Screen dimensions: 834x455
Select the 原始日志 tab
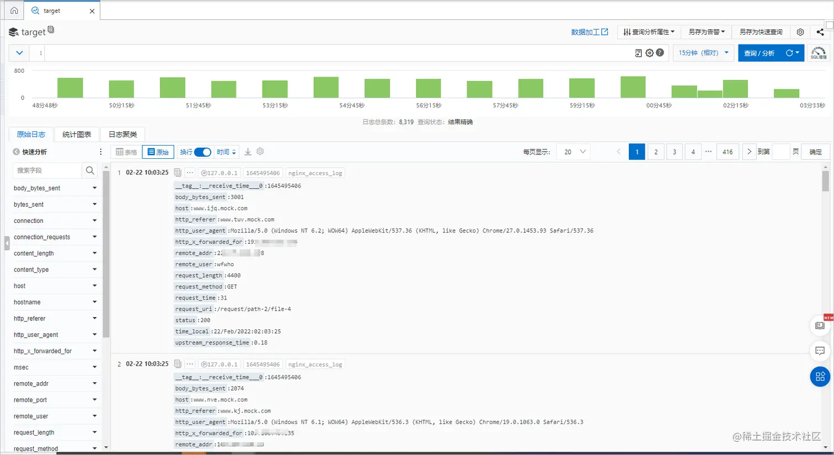(31, 134)
